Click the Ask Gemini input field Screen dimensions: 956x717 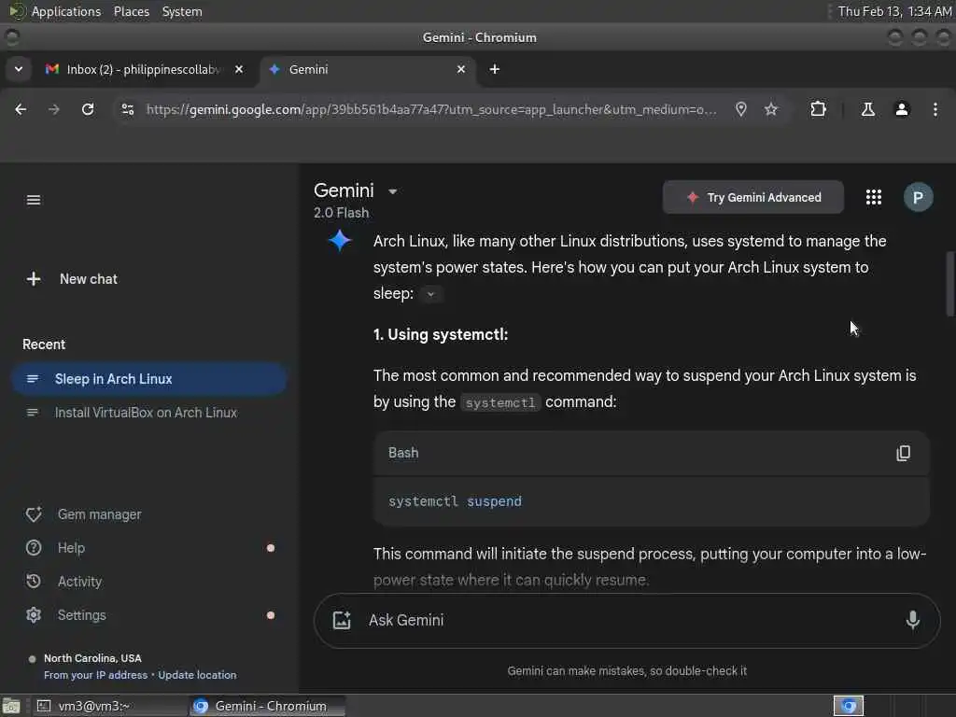pyautogui.click(x=628, y=620)
